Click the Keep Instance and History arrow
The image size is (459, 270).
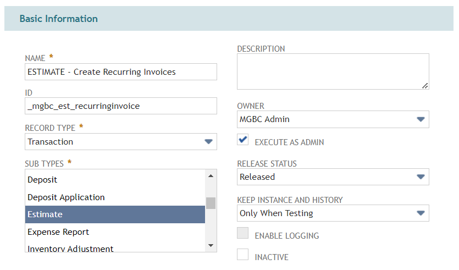[x=421, y=213]
